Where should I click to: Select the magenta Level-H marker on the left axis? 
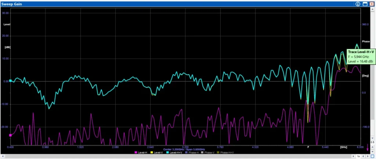(10, 135)
